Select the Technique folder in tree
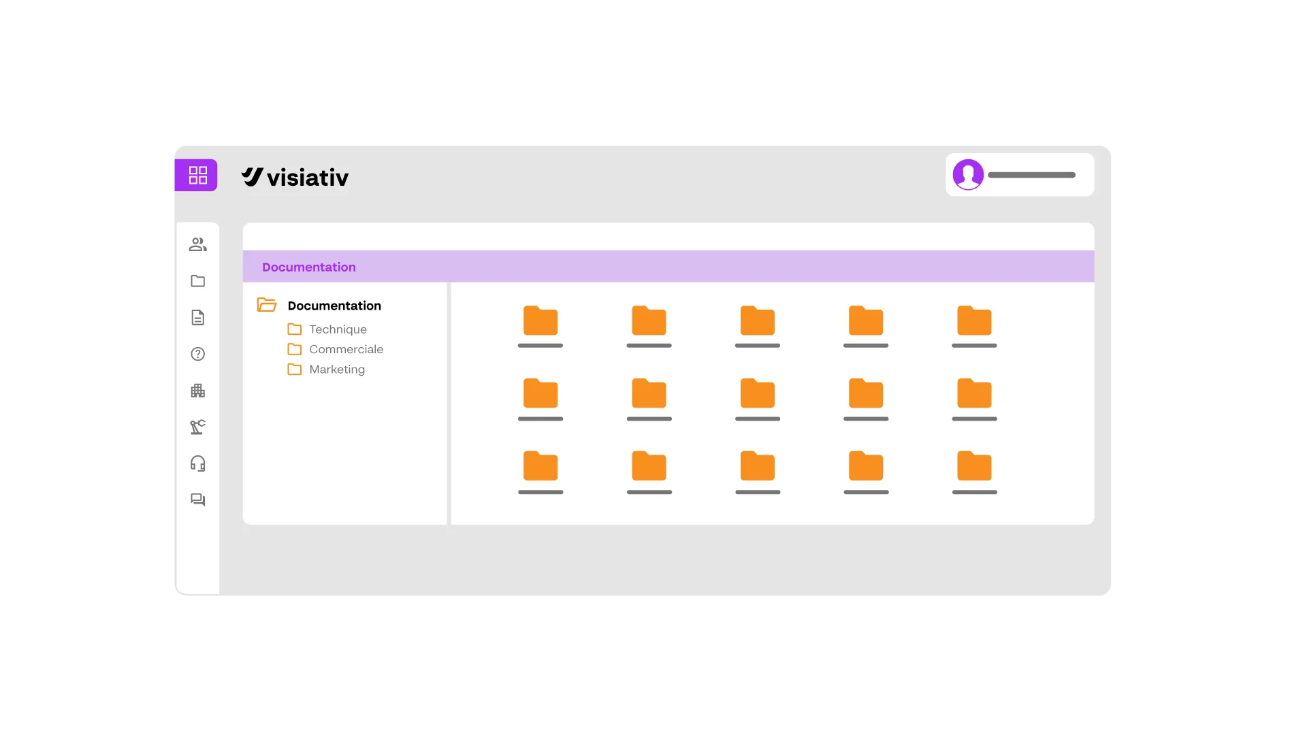The image size is (1307, 735). (338, 329)
